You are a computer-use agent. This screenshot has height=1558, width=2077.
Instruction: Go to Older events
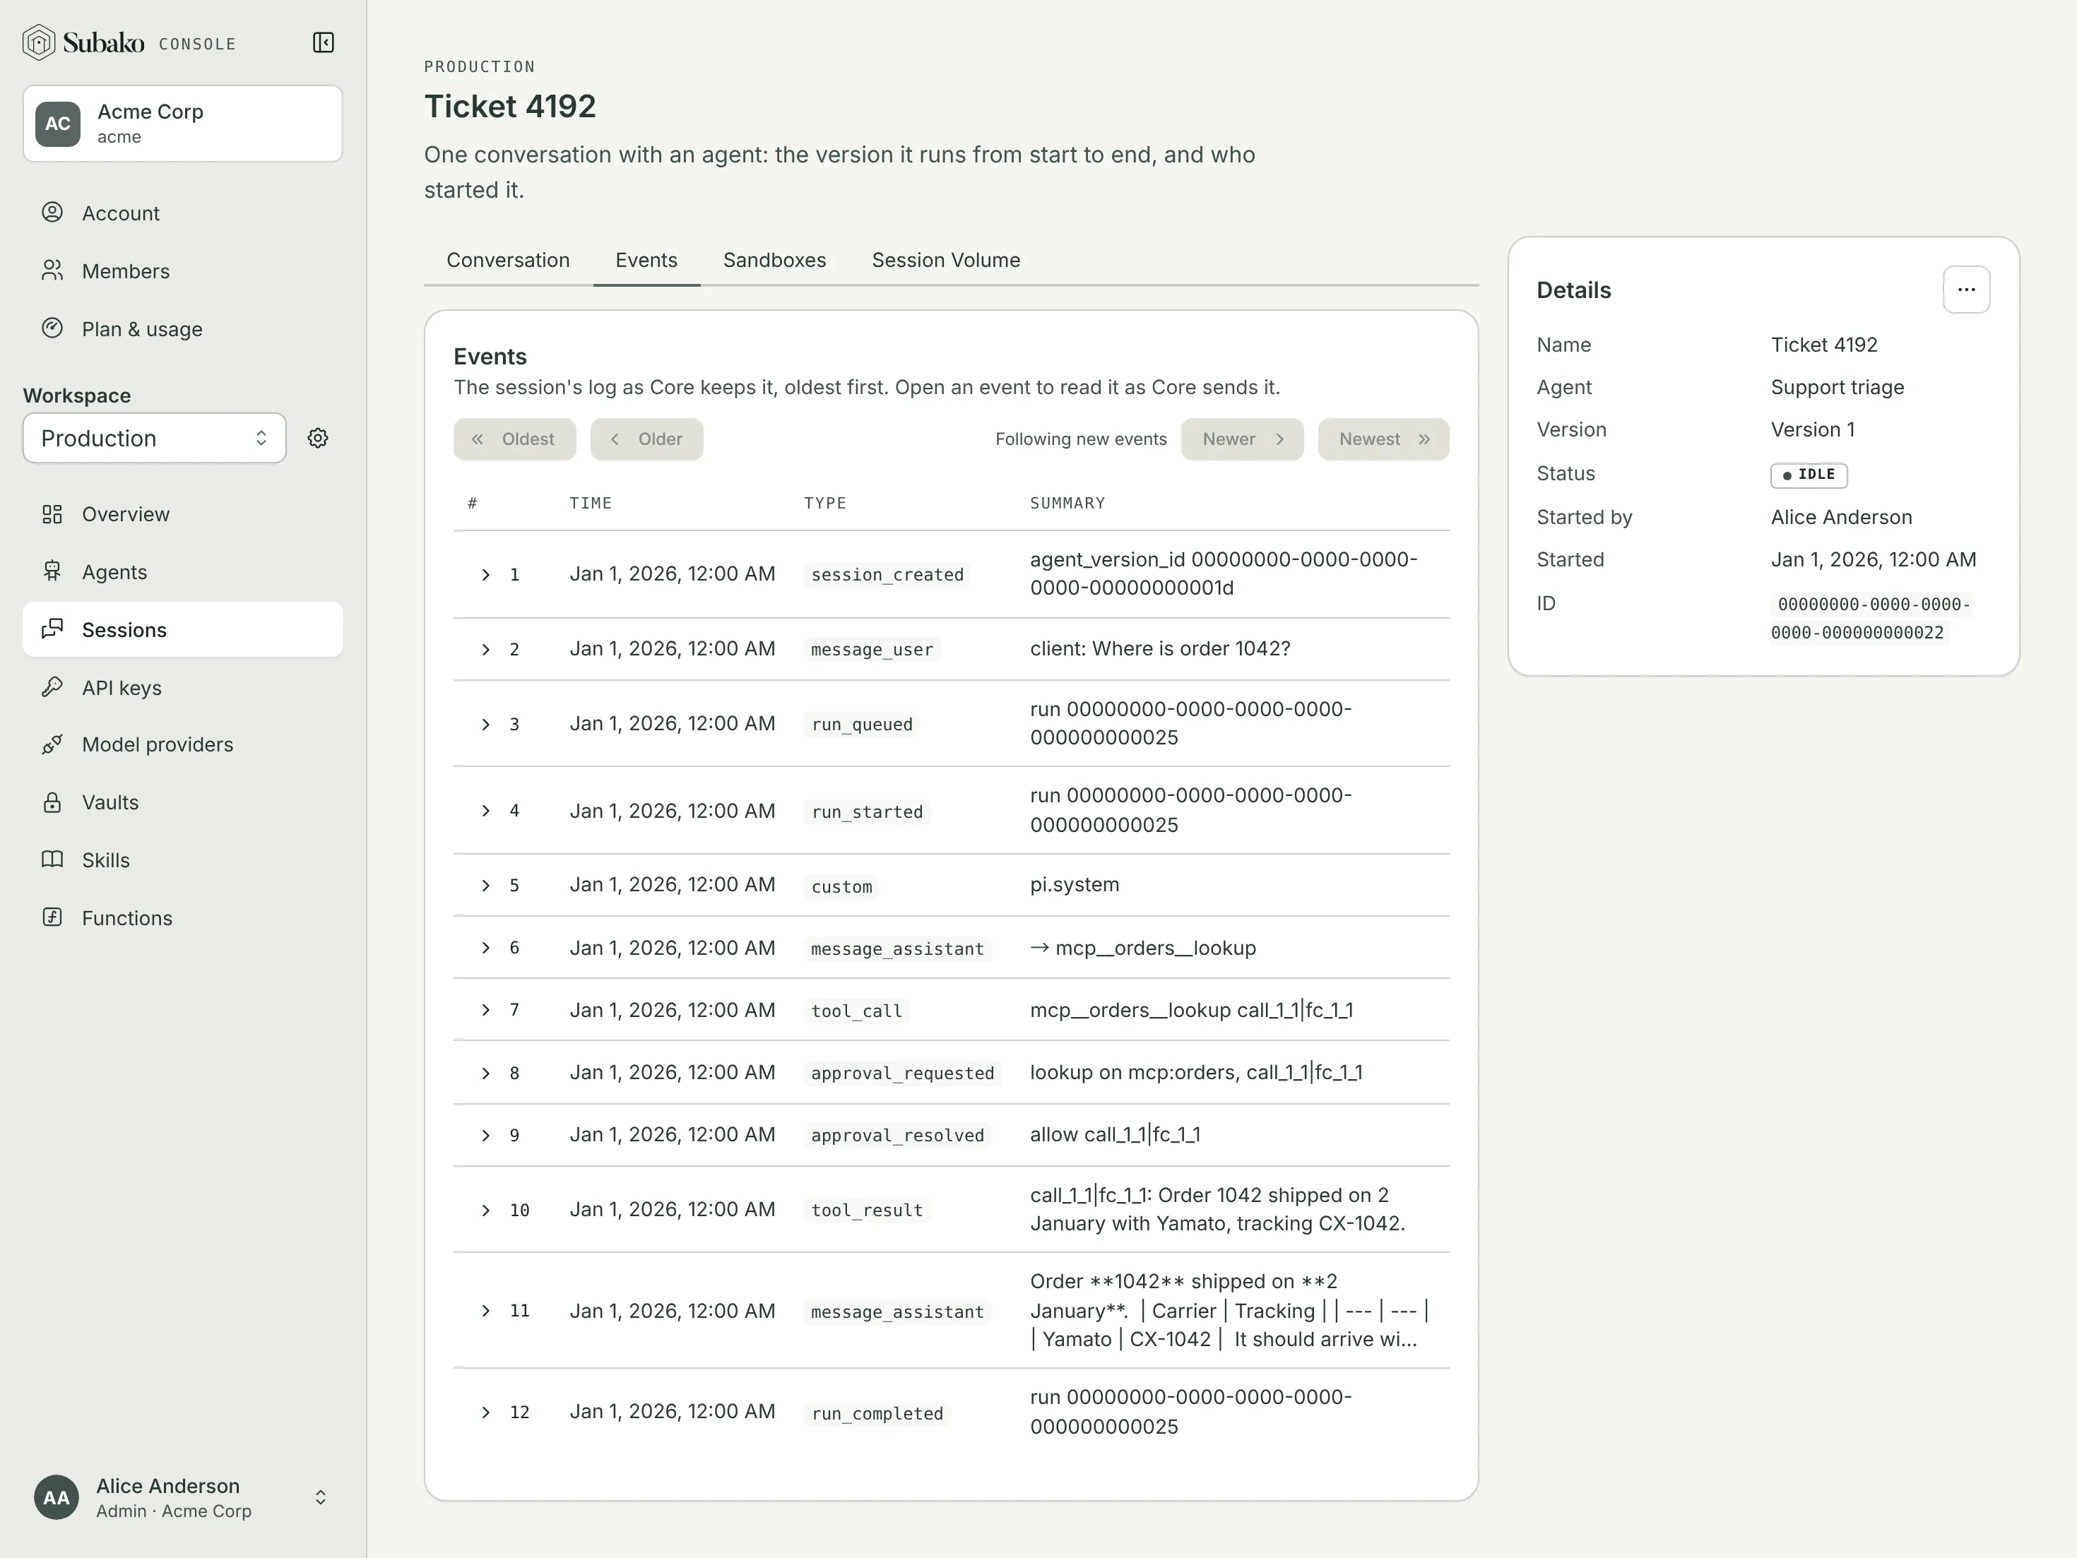(647, 439)
